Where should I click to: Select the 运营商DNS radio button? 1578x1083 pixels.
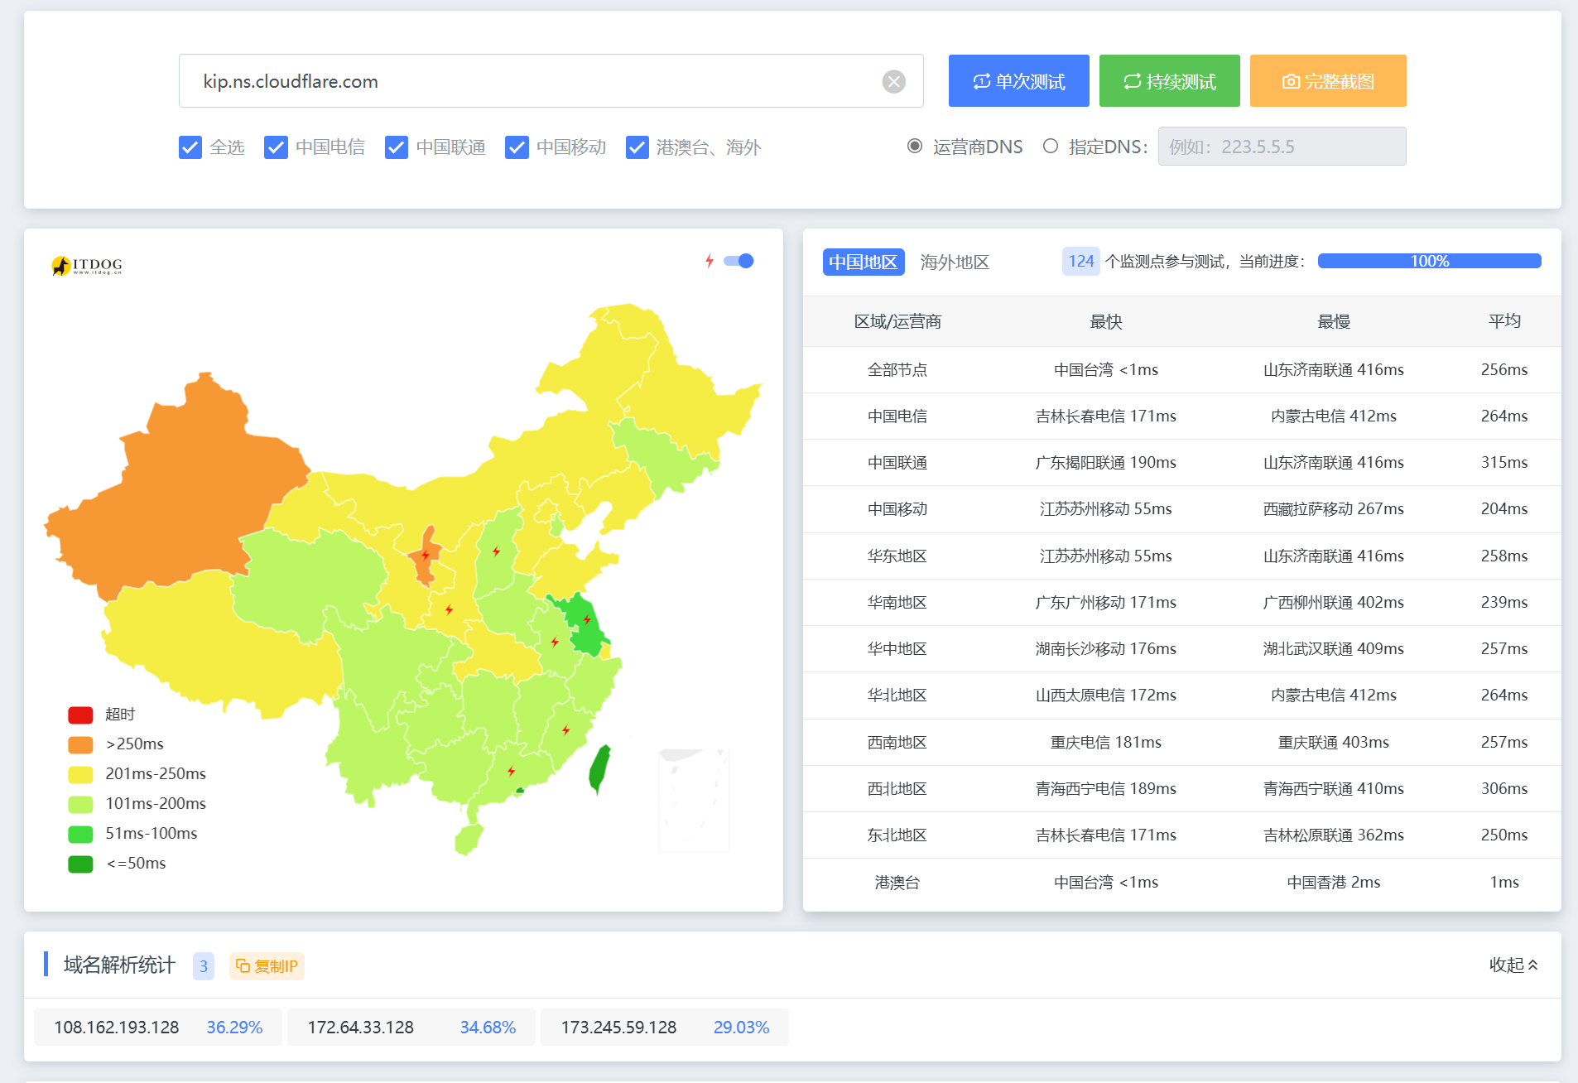coord(915,147)
